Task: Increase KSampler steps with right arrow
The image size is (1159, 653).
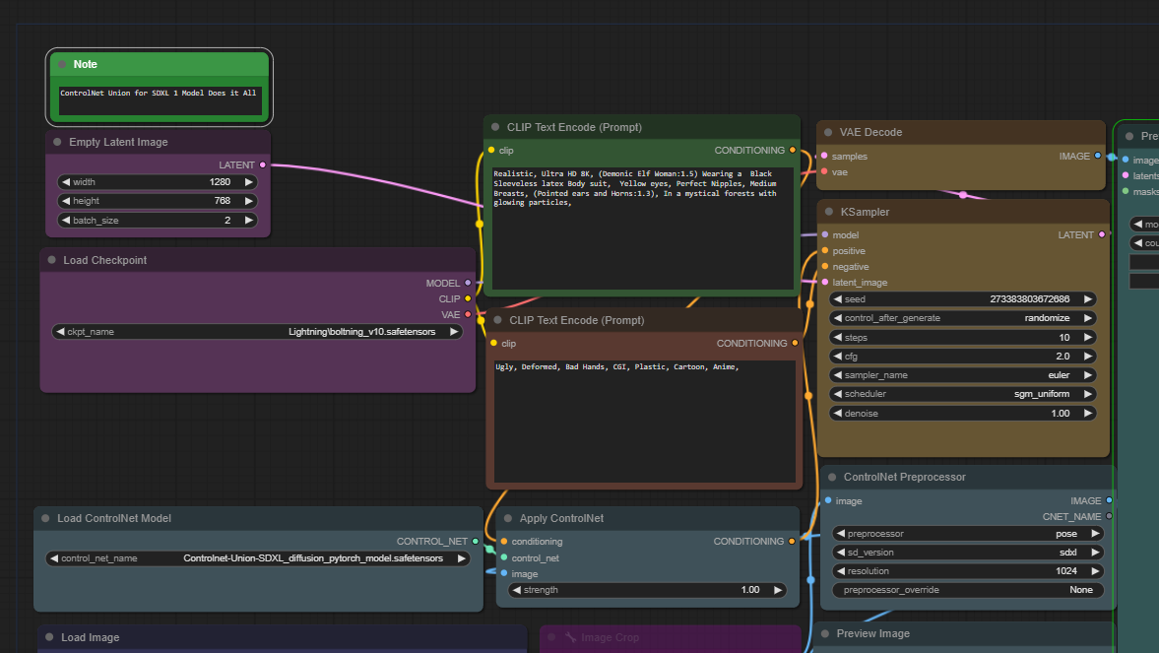Action: point(1088,338)
